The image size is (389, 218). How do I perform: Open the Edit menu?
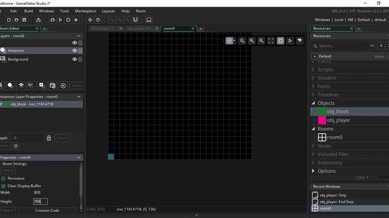click(x=13, y=11)
